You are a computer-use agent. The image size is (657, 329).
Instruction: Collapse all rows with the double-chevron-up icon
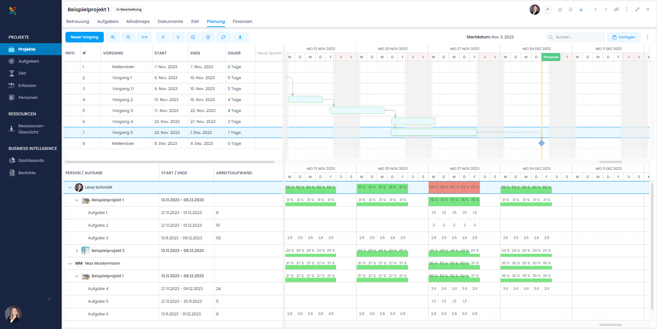(163, 37)
